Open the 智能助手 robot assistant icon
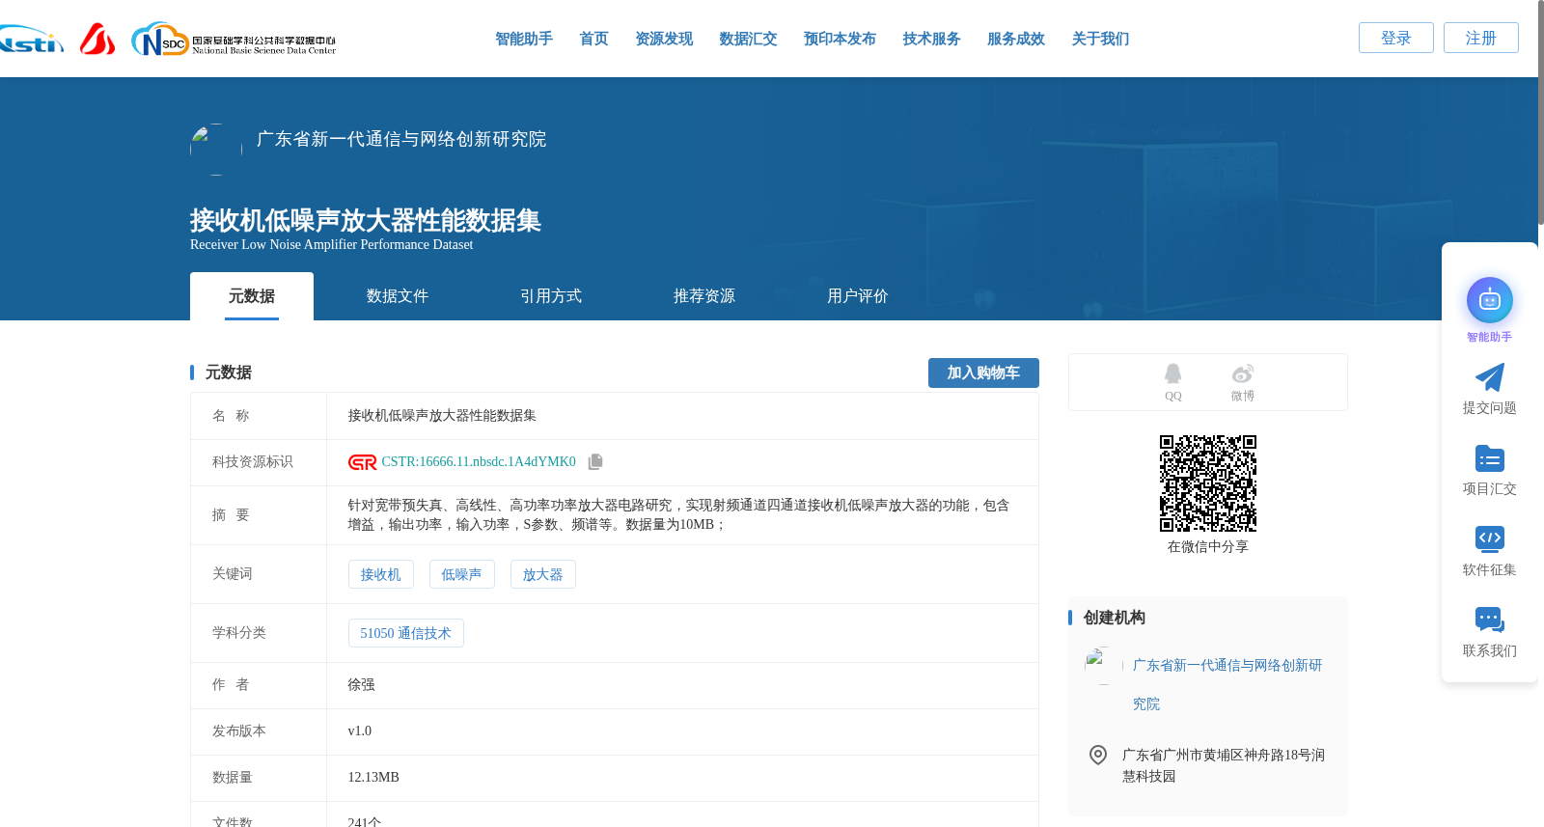 [x=1489, y=301]
